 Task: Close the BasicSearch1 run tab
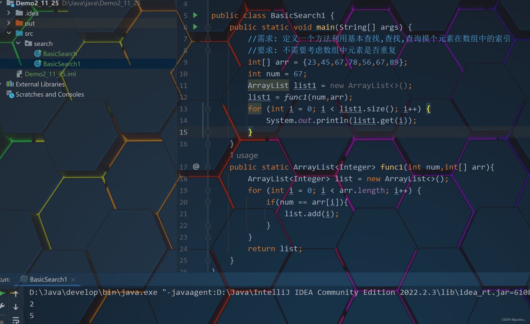[73, 279]
